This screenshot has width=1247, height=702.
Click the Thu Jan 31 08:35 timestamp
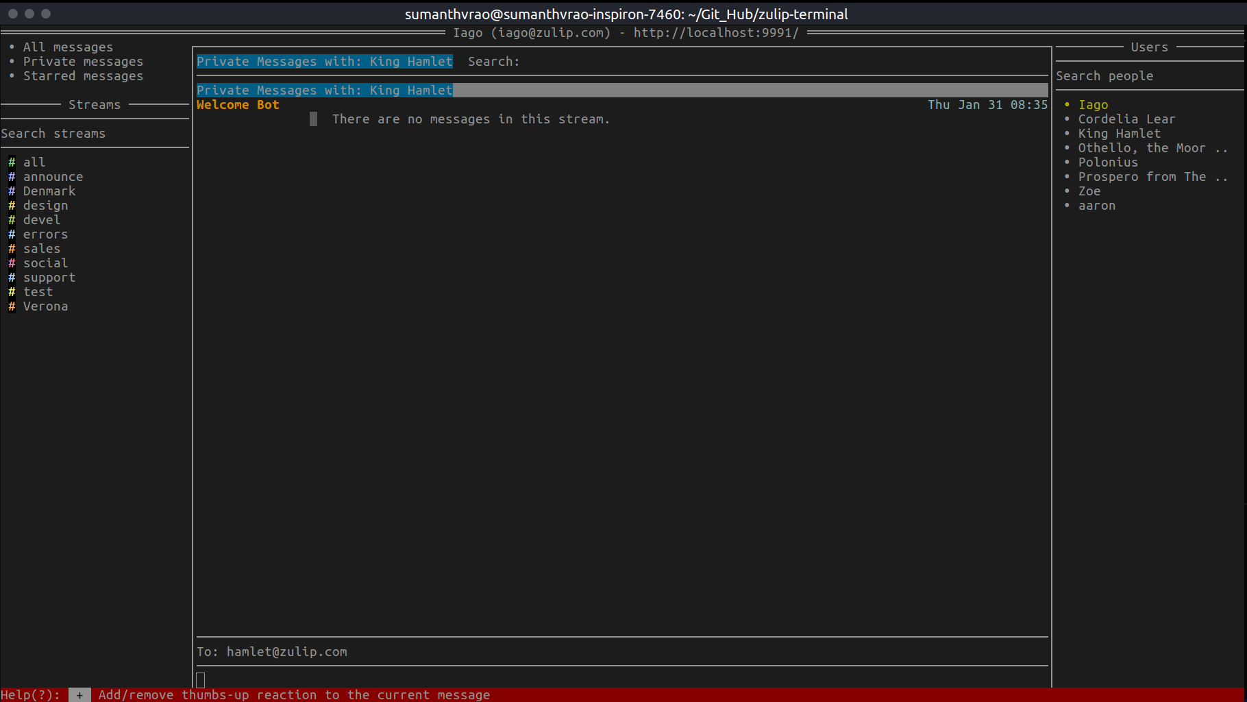(x=987, y=105)
